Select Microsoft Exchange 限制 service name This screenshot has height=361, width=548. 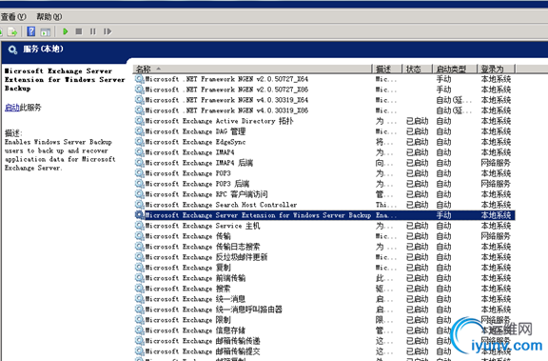tap(187, 320)
